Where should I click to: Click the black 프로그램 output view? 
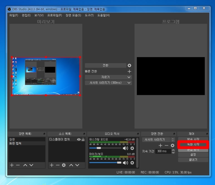(x=171, y=76)
